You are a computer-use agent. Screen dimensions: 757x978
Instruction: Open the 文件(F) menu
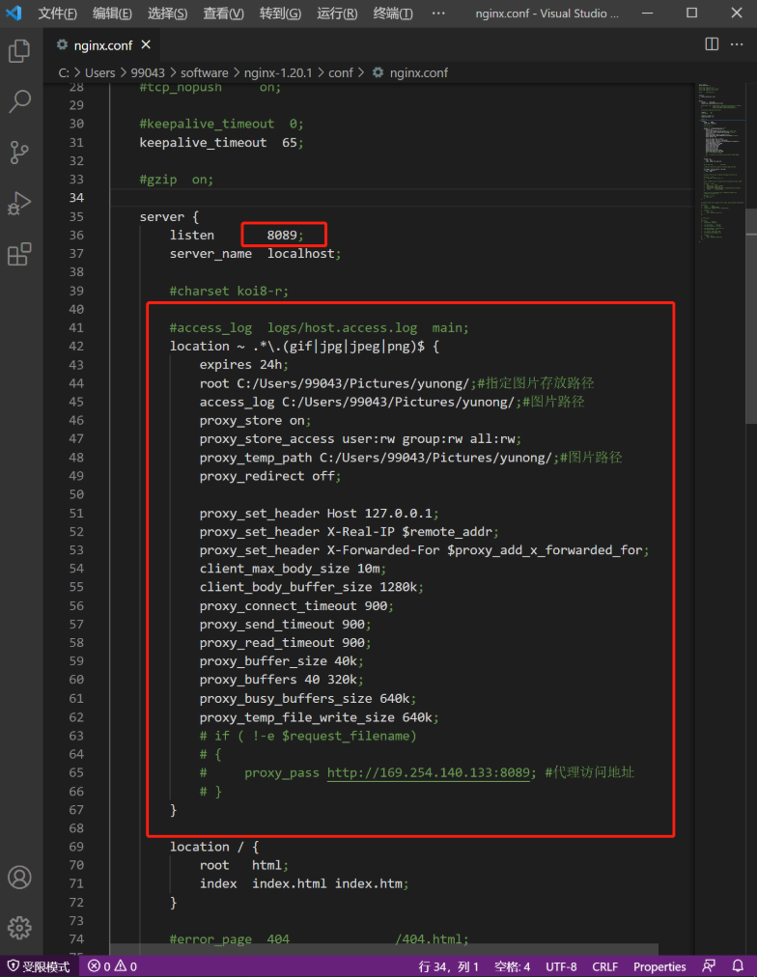57,14
